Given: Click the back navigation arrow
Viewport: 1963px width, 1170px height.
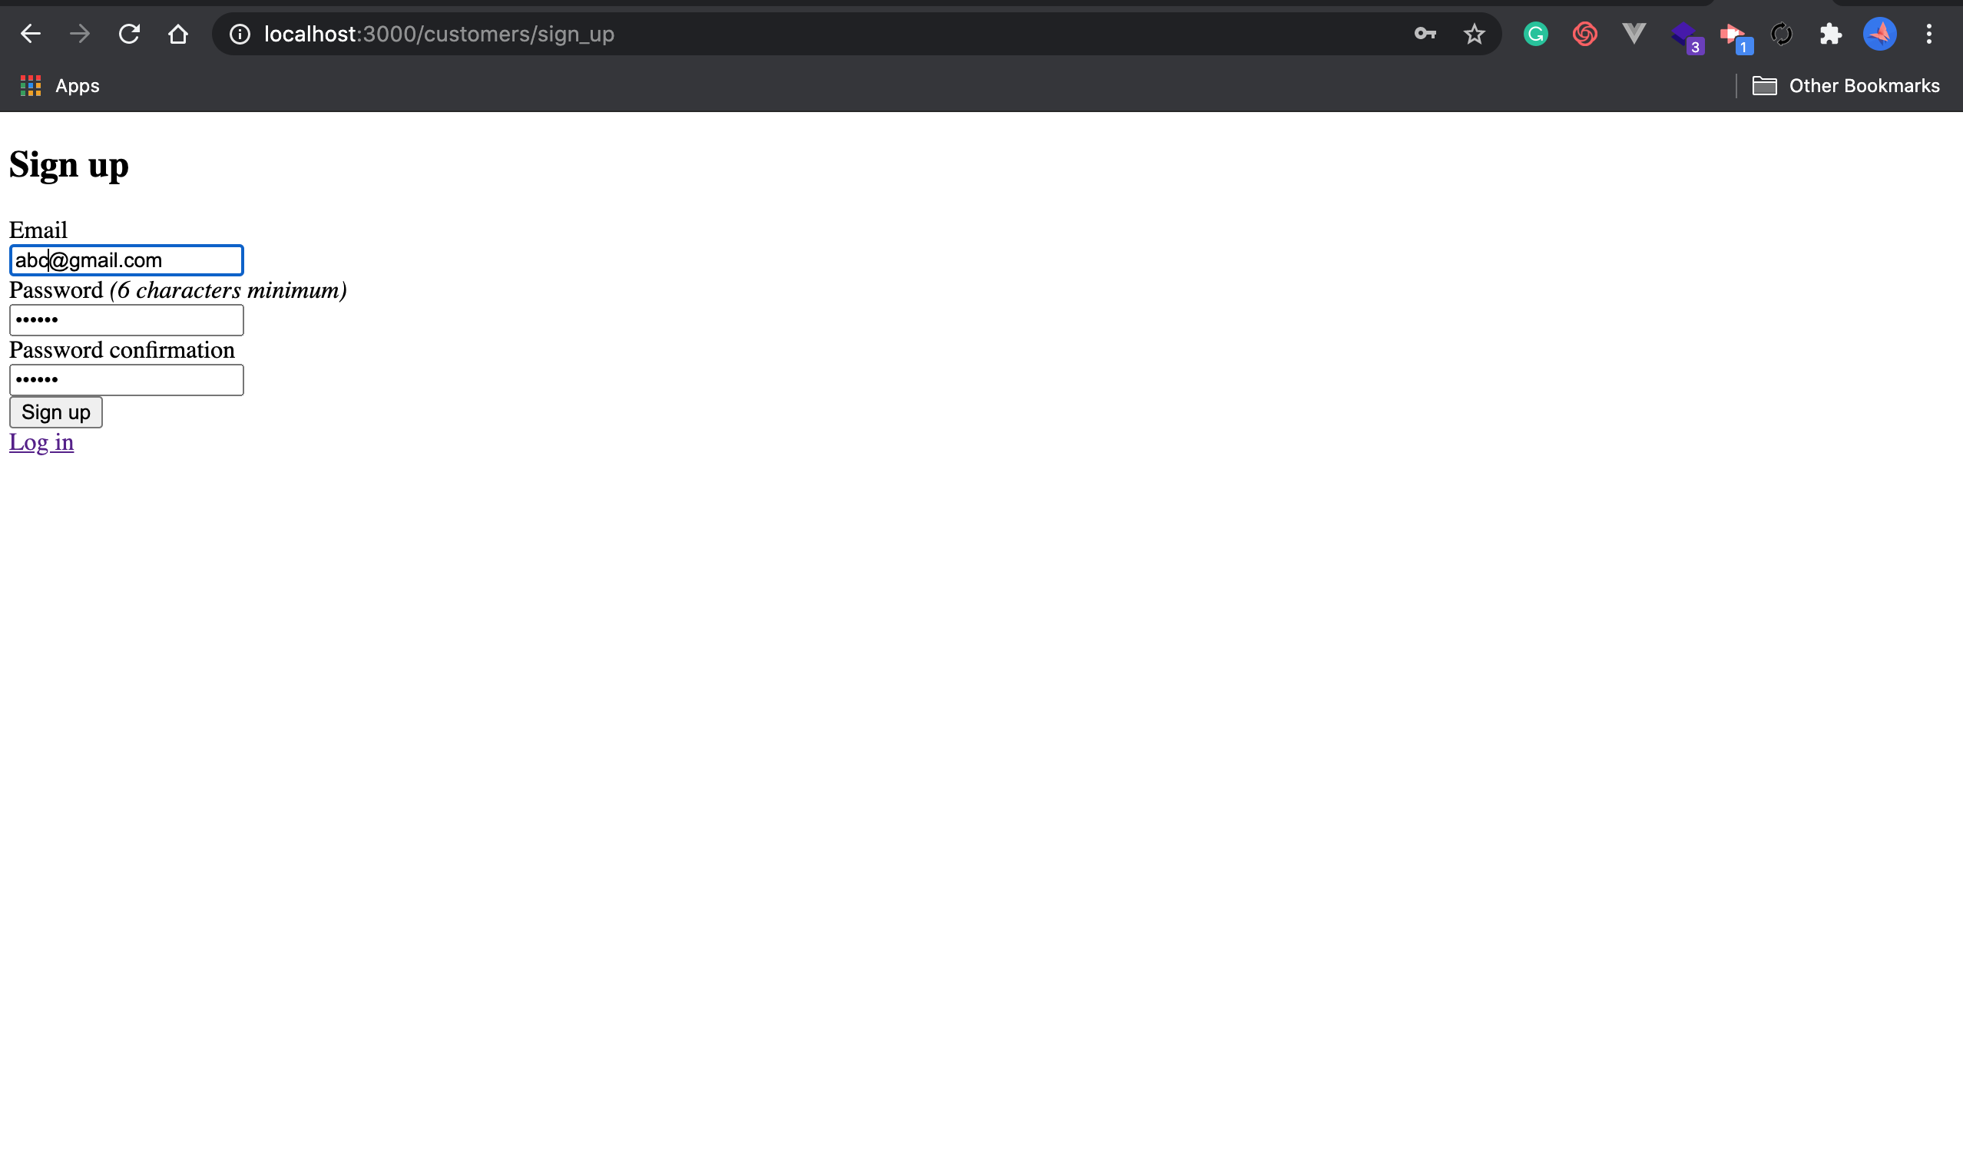Looking at the screenshot, I should click(32, 34).
